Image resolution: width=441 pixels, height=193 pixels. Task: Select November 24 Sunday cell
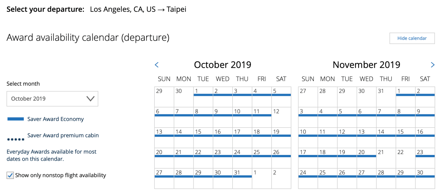click(x=308, y=179)
